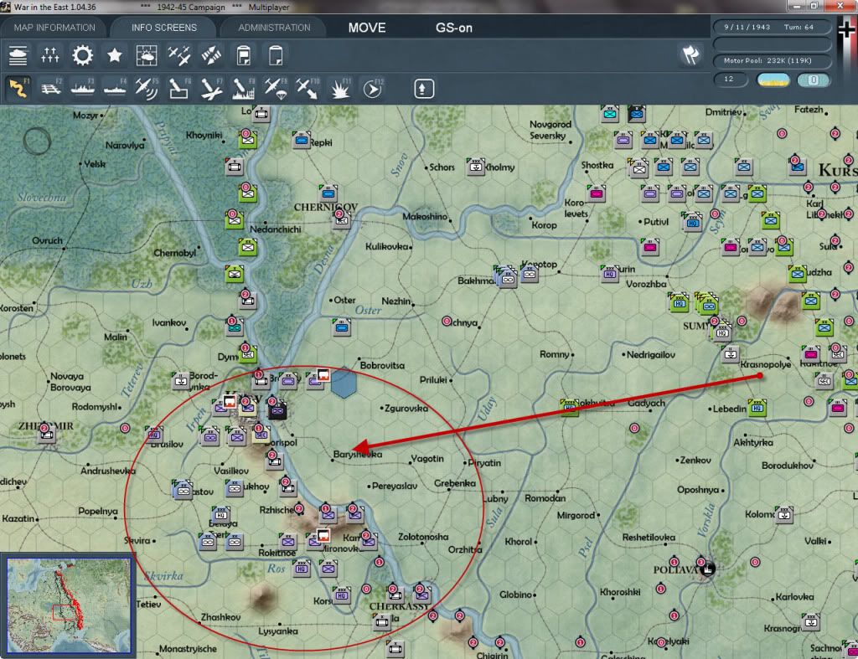Click the blue highlighted hex near Bobrovitsa

tap(344, 383)
